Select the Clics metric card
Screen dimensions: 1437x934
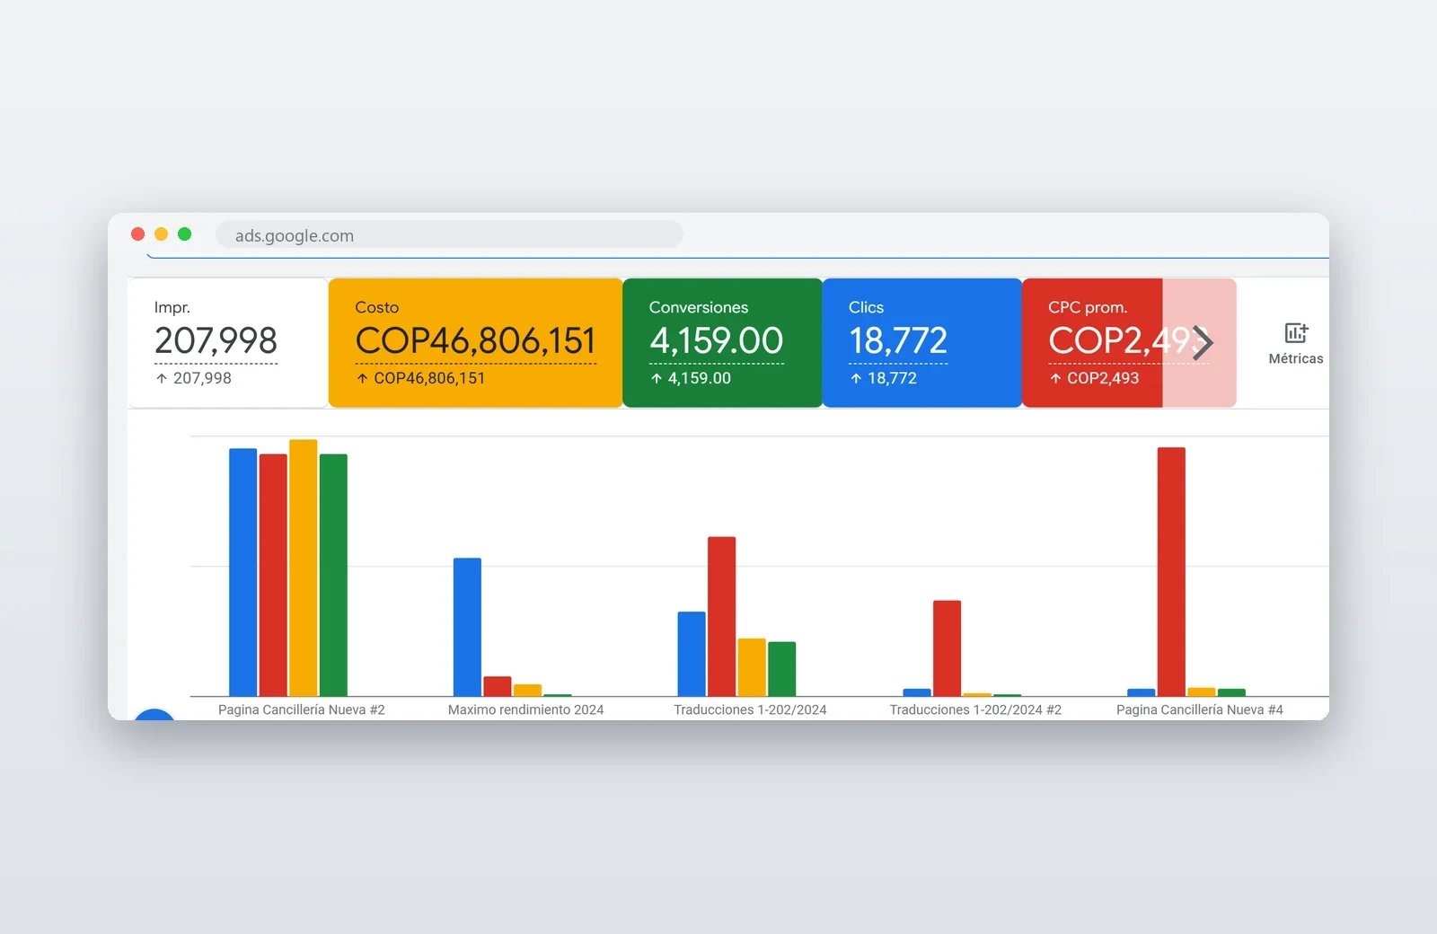(922, 343)
